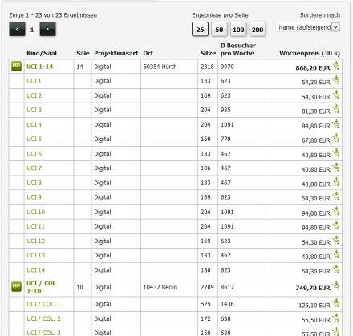
Task: Show 200 results per page
Action: pos(258,30)
